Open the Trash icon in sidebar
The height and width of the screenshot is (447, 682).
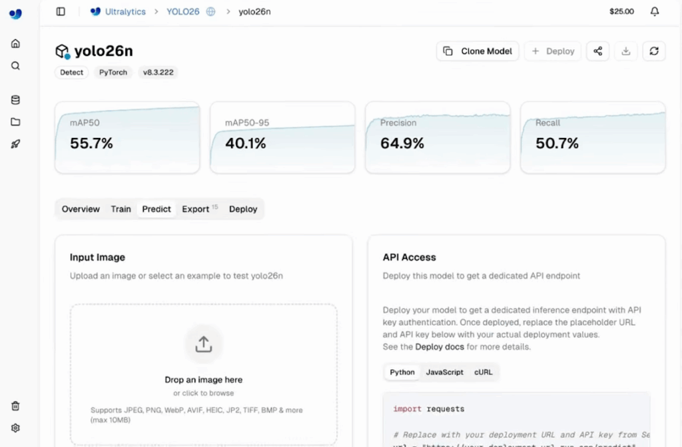click(x=15, y=406)
